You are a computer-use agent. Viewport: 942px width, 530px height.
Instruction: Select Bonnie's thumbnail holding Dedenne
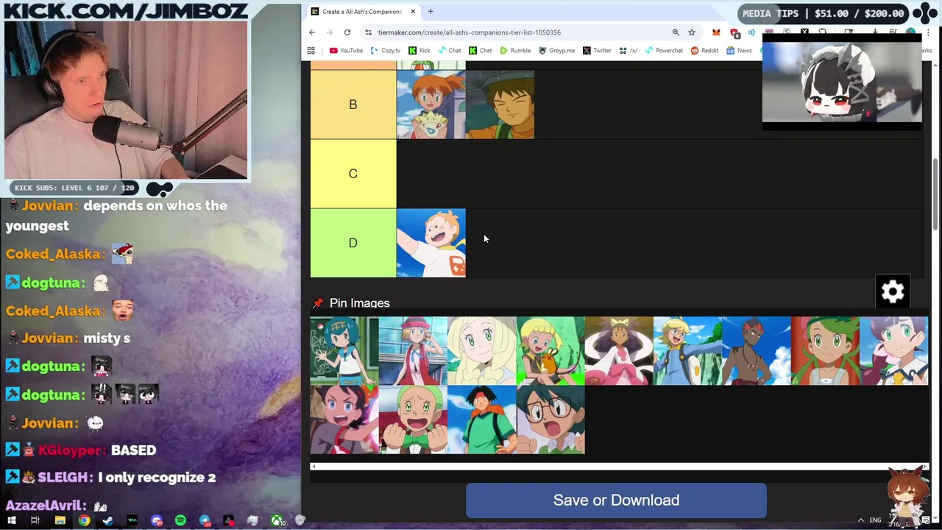click(550, 351)
